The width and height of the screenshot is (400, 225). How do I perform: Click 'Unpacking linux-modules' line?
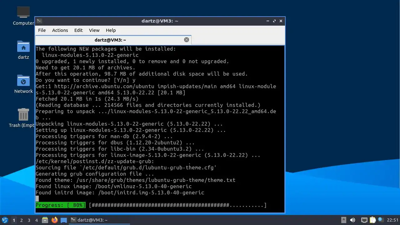[129, 124]
